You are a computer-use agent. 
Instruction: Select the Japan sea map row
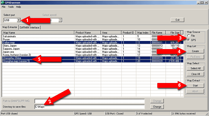[x=93, y=52]
